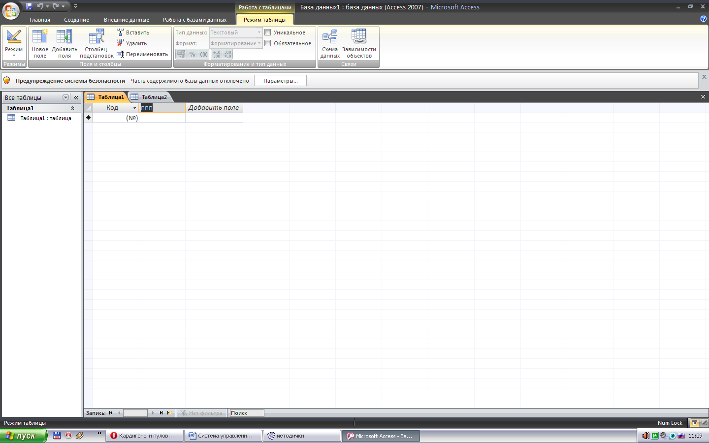Go to next record navigation button

coord(153,413)
